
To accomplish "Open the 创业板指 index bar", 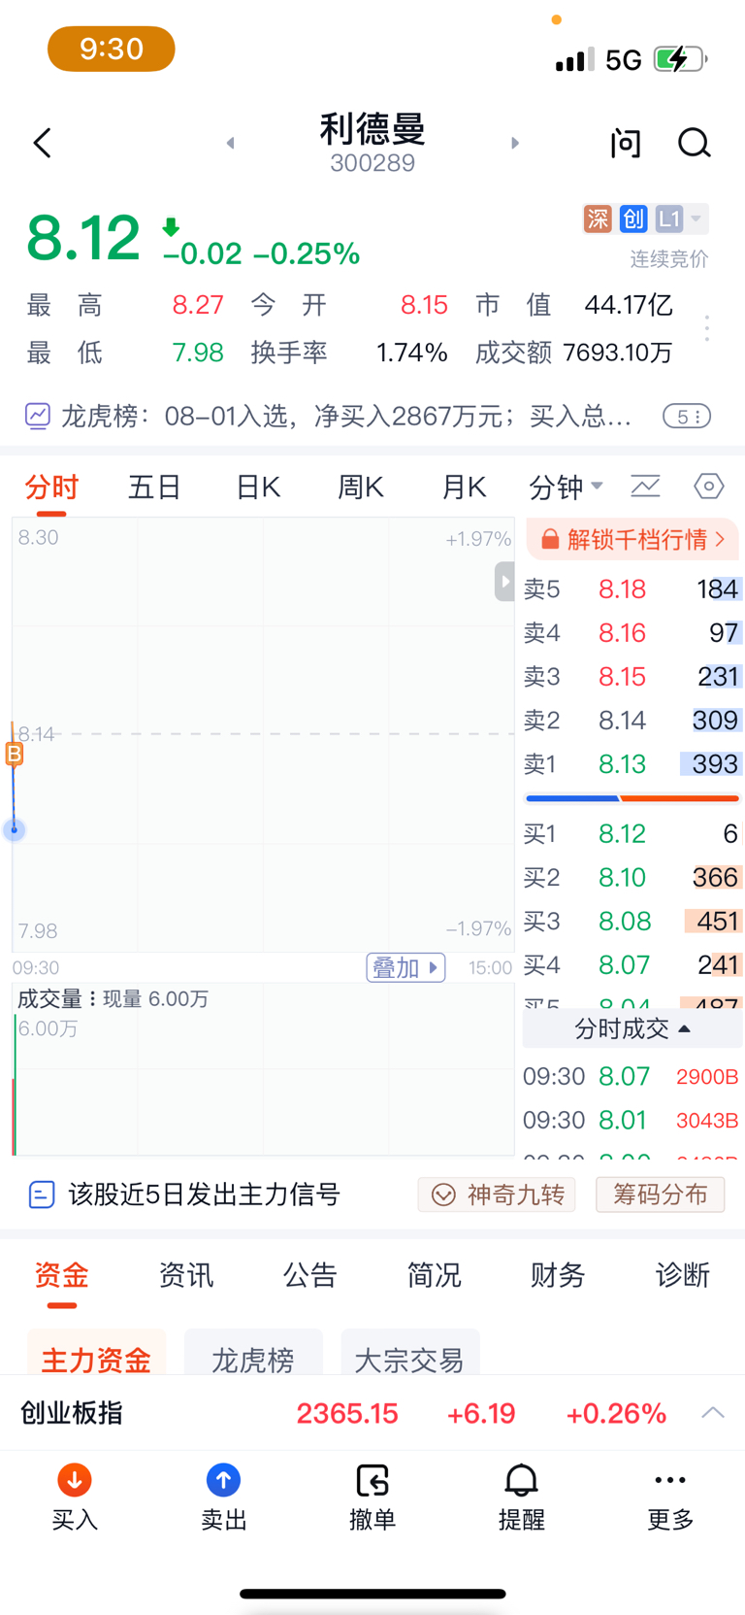I will click(x=372, y=1413).
